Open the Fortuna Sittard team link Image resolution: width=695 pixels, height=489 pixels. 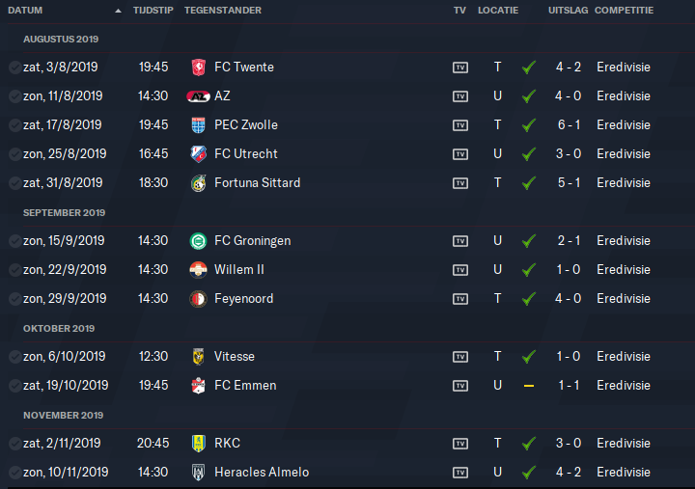click(257, 183)
